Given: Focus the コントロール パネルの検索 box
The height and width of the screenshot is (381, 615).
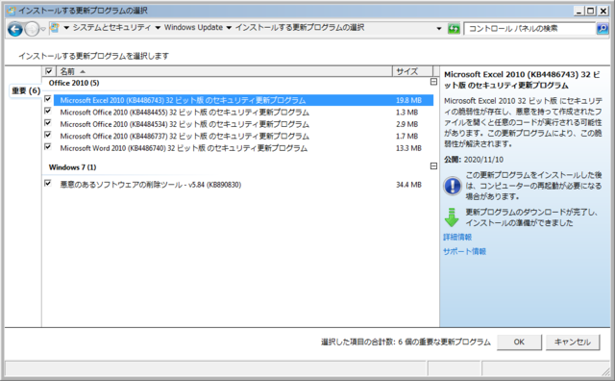Looking at the screenshot, I should coord(529,29).
